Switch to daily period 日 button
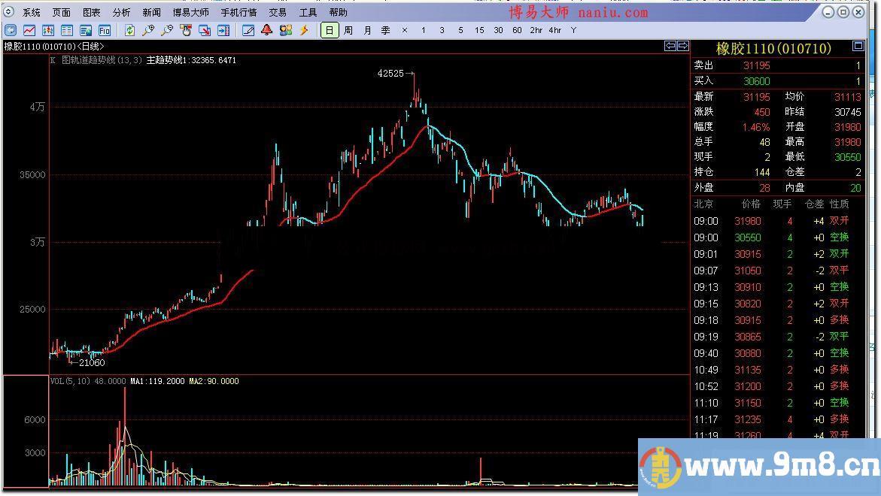881x496 pixels. [329, 30]
